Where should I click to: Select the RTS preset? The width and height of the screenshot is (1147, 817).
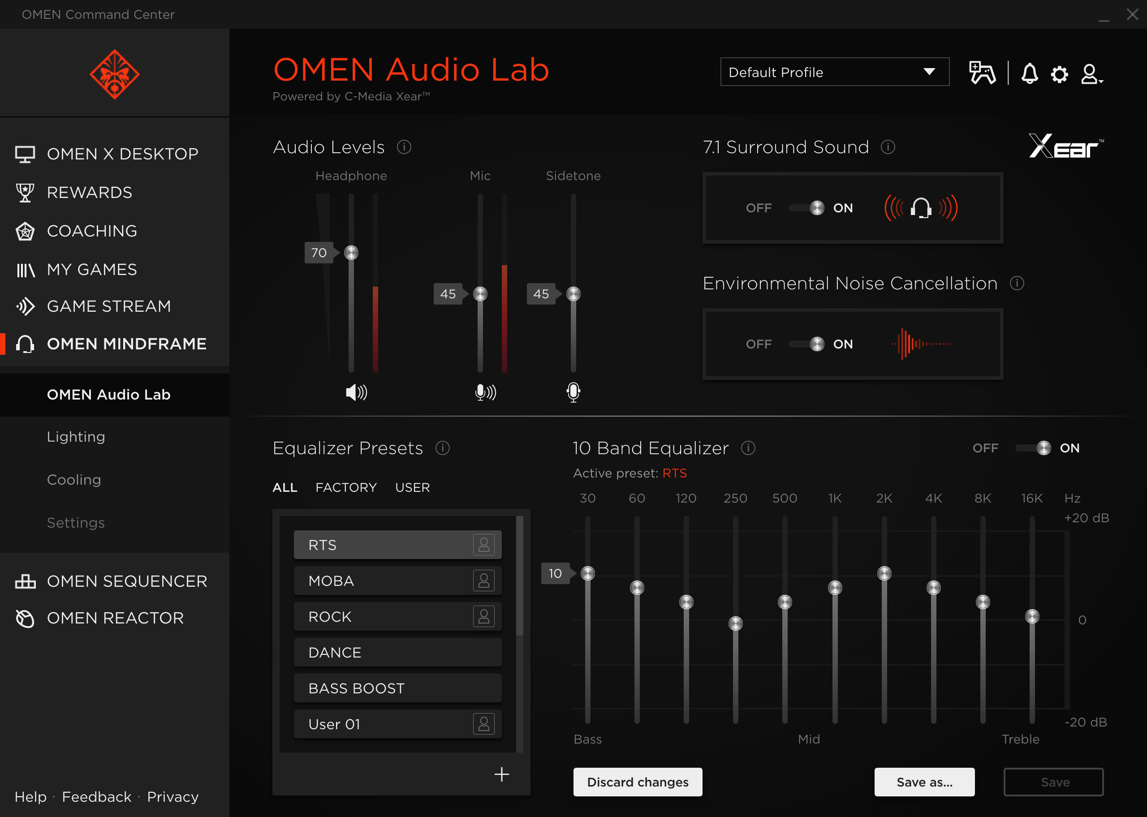[397, 545]
